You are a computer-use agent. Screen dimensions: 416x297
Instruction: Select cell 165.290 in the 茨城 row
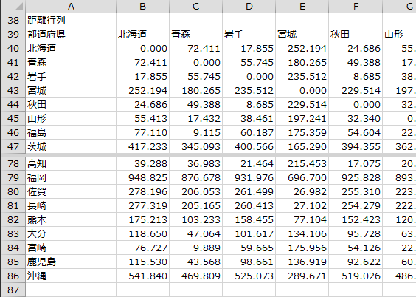pos(302,146)
